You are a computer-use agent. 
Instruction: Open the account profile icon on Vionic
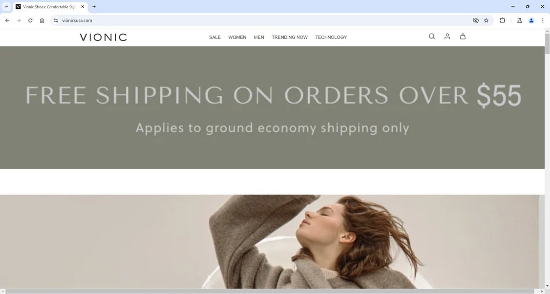[447, 36]
